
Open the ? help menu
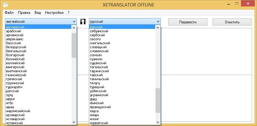click(69, 13)
